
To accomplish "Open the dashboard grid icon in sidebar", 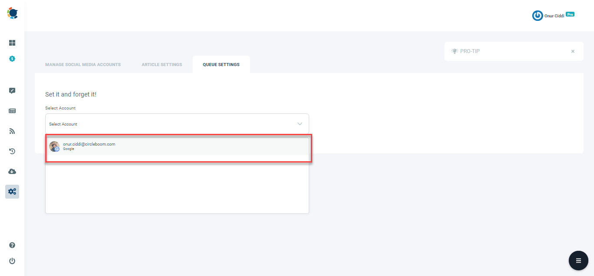I will 12,43.
